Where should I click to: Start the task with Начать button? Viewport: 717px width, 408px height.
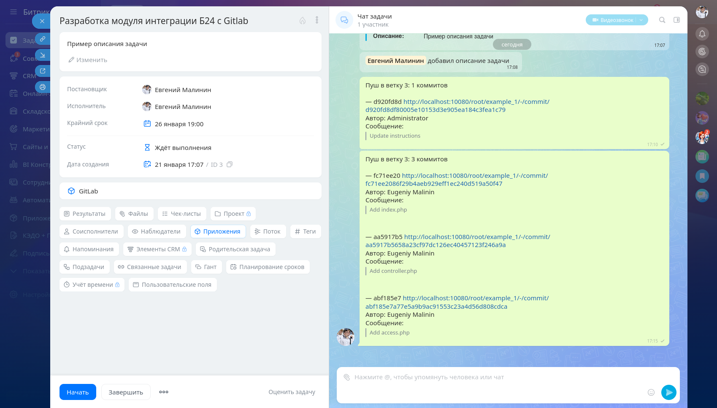78,392
